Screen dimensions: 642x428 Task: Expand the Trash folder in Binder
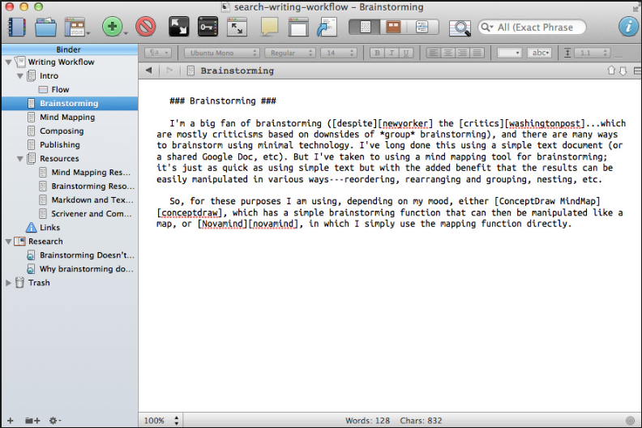(x=8, y=283)
